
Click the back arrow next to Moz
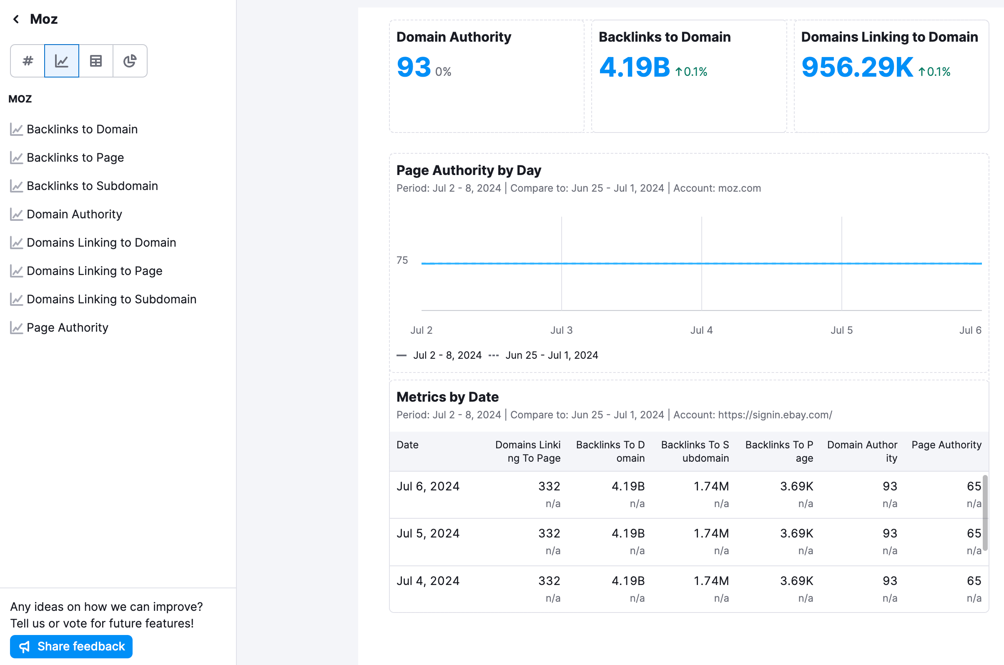pyautogui.click(x=16, y=19)
